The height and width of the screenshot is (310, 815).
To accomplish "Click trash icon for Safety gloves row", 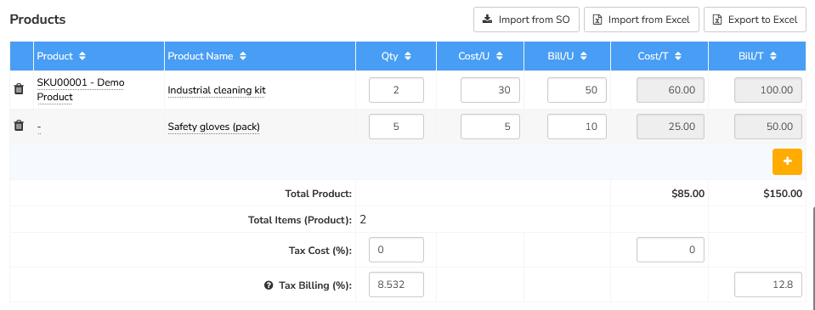I will click(19, 126).
